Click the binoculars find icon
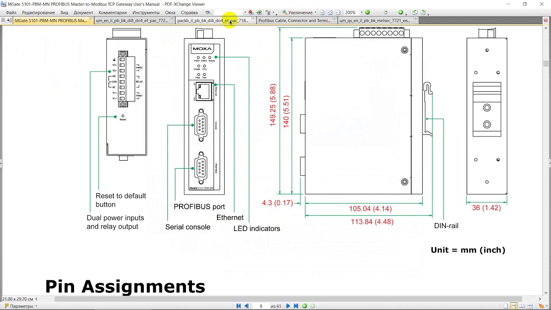551x310 pixels. [208, 12]
